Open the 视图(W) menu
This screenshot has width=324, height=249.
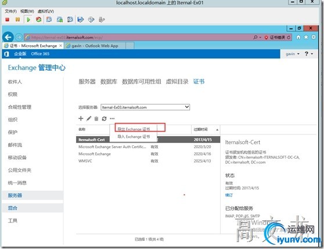[x=27, y=12]
